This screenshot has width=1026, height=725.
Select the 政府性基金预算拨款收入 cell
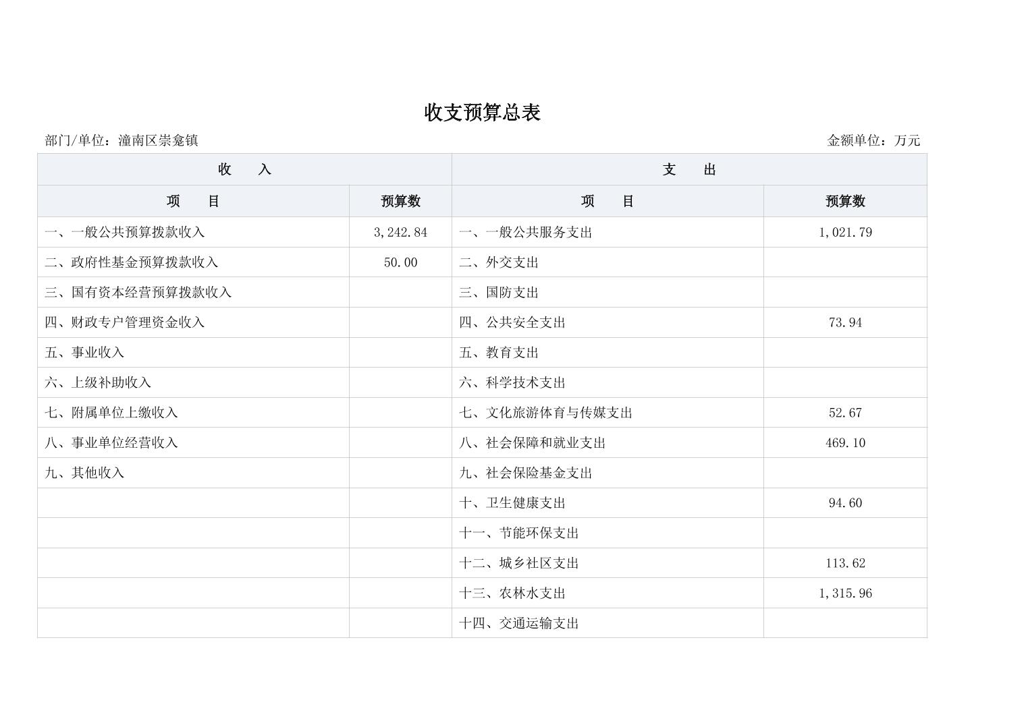point(132,262)
